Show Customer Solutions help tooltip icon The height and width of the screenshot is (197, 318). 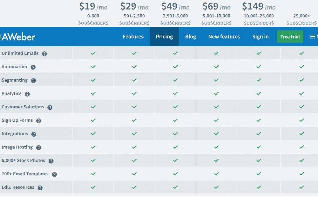coord(50,107)
